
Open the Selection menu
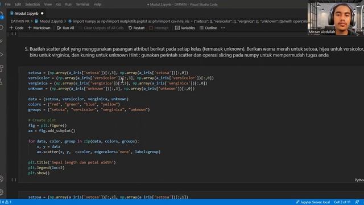(32, 4)
